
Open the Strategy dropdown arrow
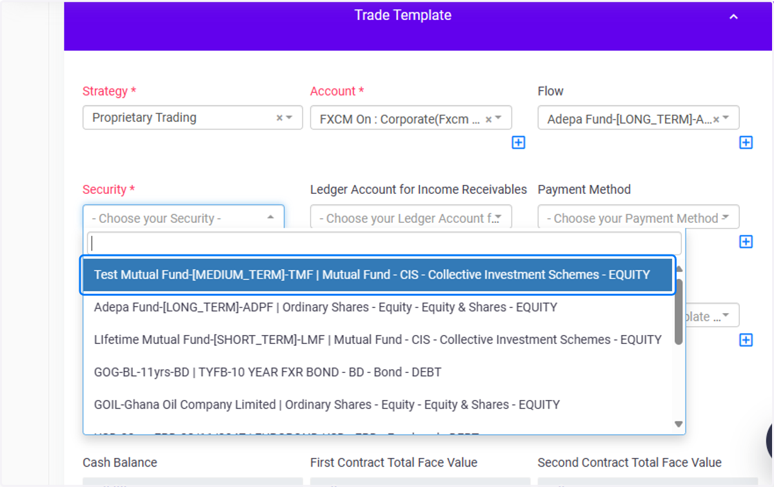click(x=290, y=118)
